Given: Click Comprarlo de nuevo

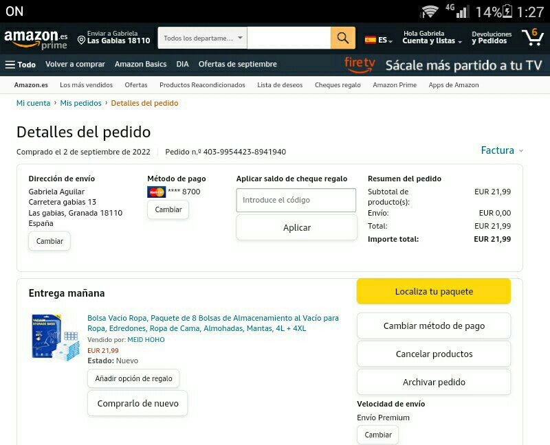Looking at the screenshot, I should [137, 403].
